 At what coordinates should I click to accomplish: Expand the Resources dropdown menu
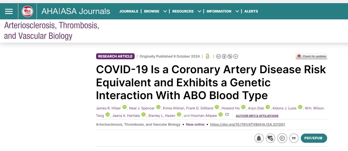click(187, 11)
